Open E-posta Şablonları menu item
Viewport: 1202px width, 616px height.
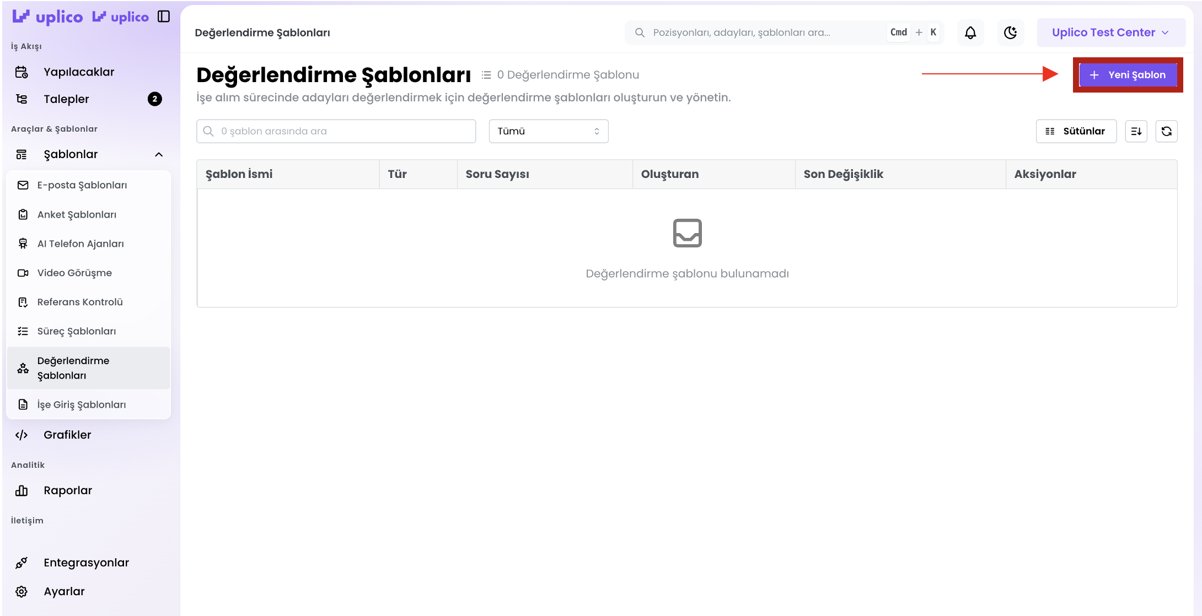(82, 185)
